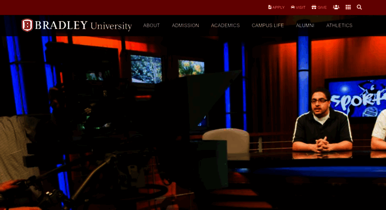Open the Athletics menu
The width and height of the screenshot is (386, 210).
point(339,25)
